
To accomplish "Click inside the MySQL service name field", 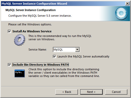I will (x=64, y=50).
